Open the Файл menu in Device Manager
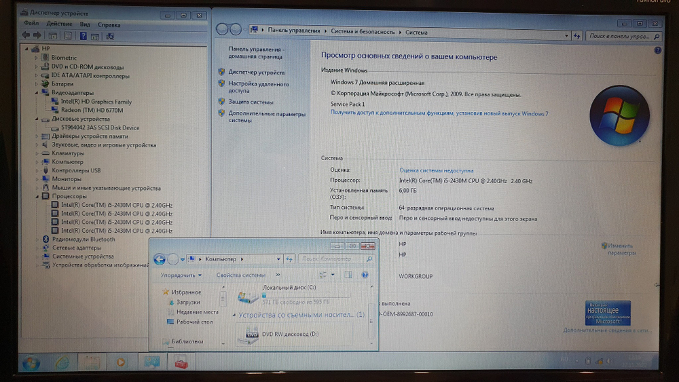 click(31, 23)
